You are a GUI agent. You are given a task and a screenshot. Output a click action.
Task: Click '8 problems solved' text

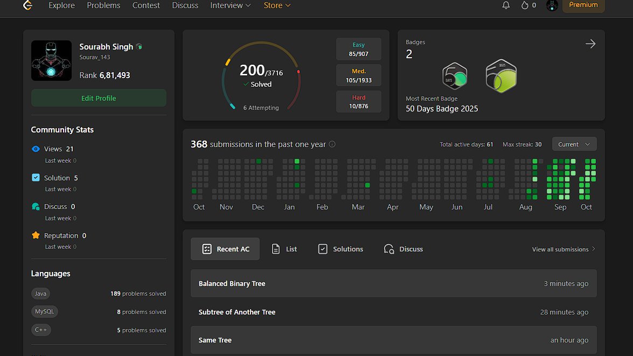[141, 312]
